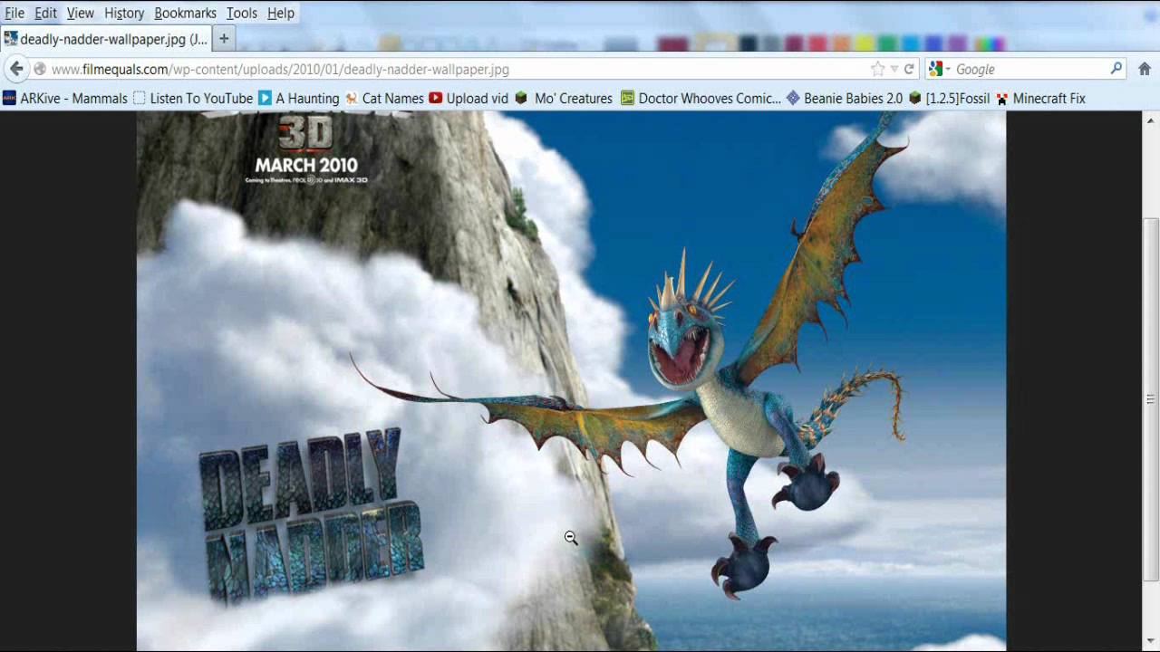Open the URL history dropdown arrow
Image resolution: width=1160 pixels, height=652 pixels.
click(894, 69)
